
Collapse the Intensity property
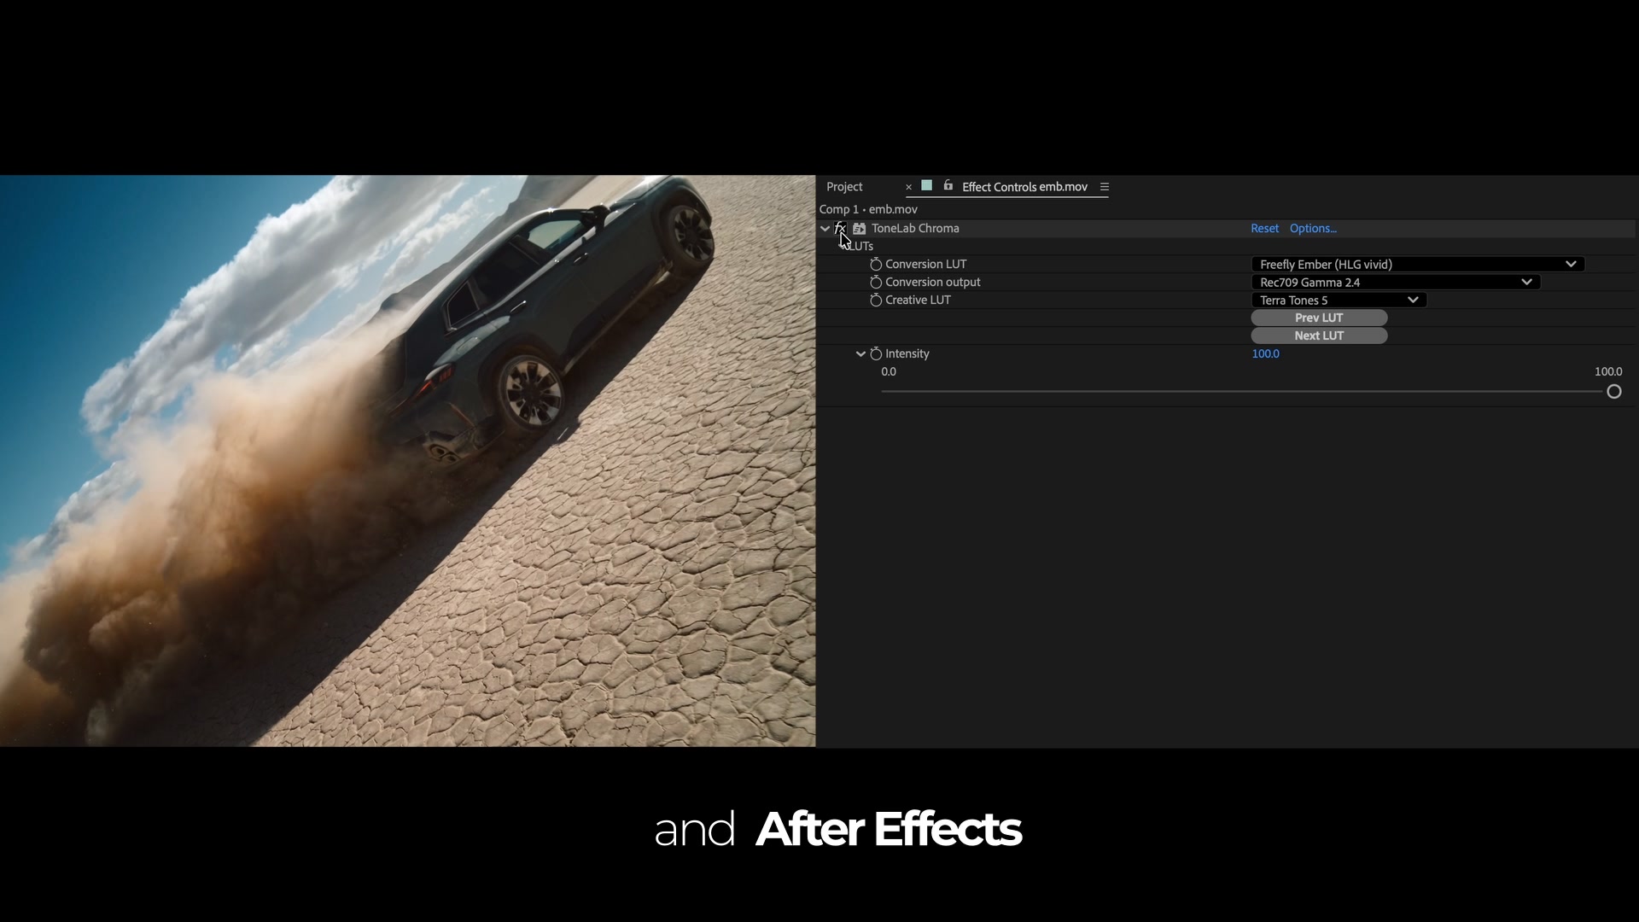pos(860,353)
